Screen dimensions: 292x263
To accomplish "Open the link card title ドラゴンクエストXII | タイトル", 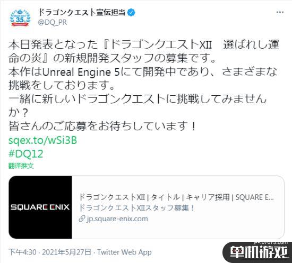I will [176, 197].
